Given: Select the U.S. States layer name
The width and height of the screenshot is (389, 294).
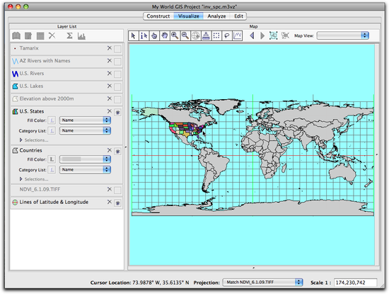Looking at the screenshot, I should [x=32, y=111].
